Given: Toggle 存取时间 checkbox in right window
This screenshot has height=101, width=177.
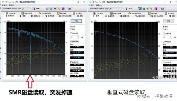Looking at the screenshot, I should (164, 62).
